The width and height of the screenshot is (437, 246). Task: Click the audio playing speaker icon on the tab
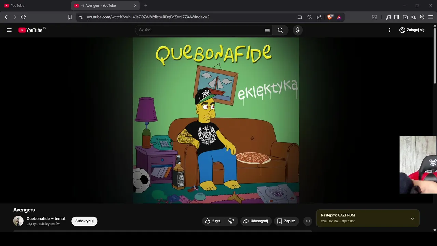click(x=82, y=6)
